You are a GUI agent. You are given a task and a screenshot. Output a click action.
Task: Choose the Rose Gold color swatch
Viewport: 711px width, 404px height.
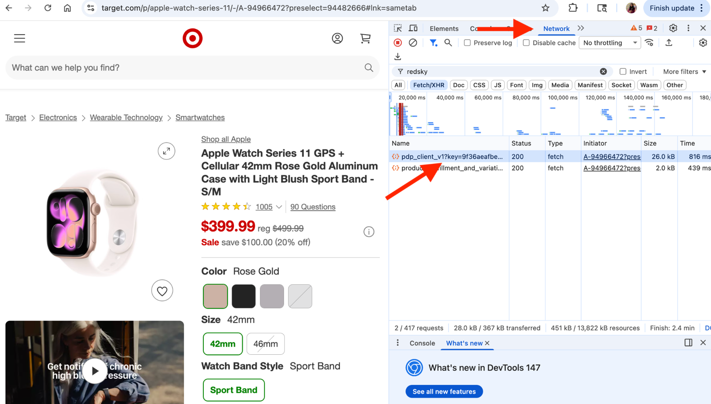(x=215, y=296)
